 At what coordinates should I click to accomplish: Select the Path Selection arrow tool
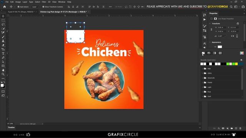pos(3,62)
